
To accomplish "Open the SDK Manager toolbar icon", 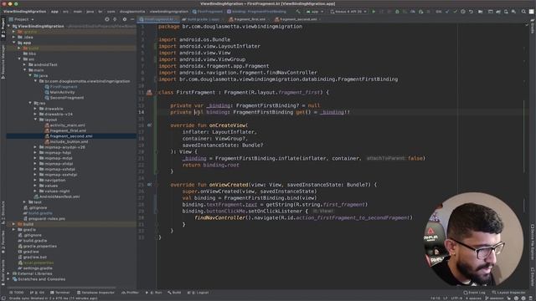I will coord(513,12).
